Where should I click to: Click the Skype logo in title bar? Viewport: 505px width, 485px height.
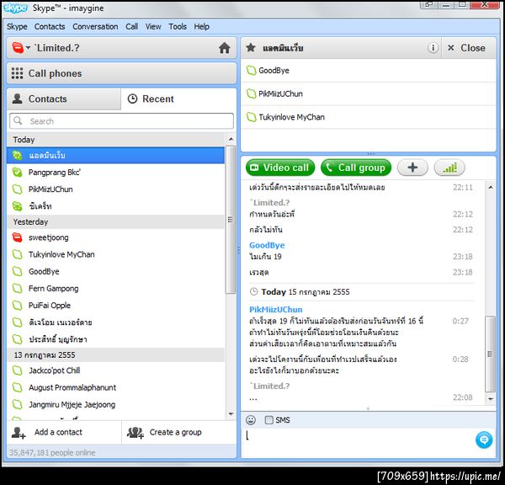pos(15,8)
